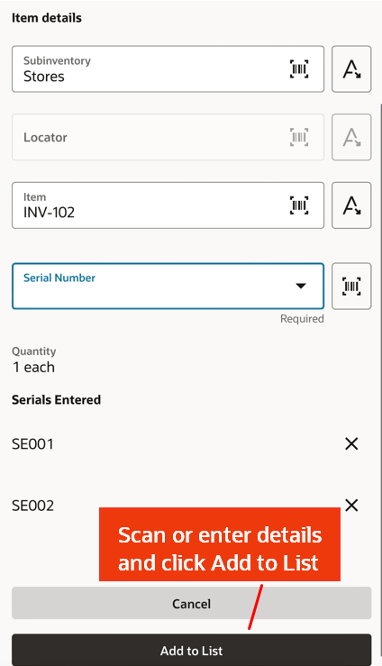382x666 pixels.
Task: Click text entry icon beside Item field
Action: [x=351, y=205]
